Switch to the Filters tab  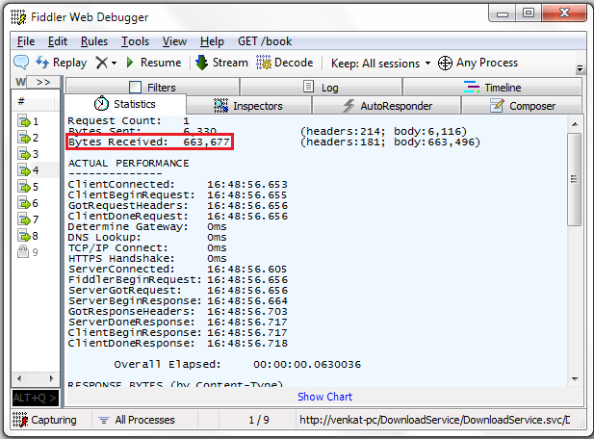coord(152,87)
